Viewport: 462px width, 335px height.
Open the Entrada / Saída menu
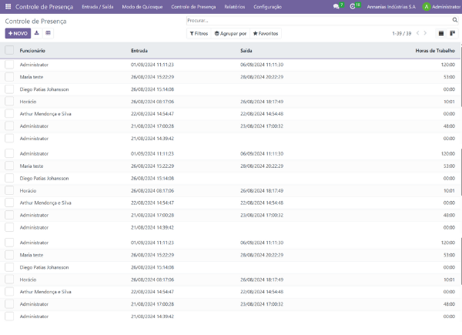(x=98, y=6)
